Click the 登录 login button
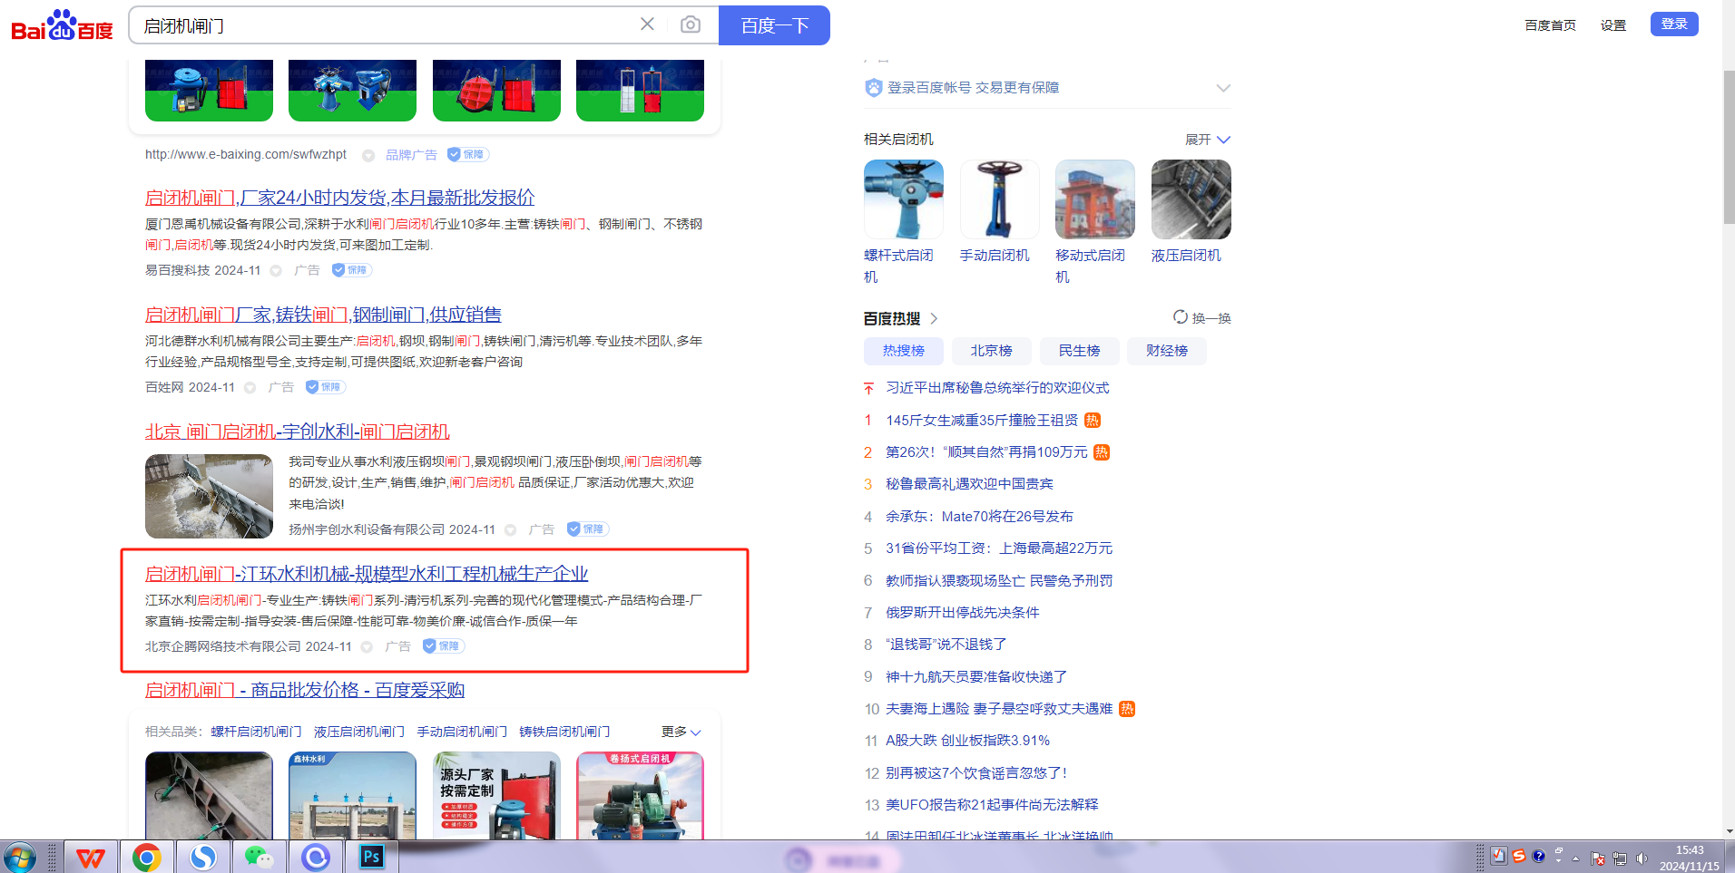Viewport: 1735px width, 873px height. click(1674, 24)
